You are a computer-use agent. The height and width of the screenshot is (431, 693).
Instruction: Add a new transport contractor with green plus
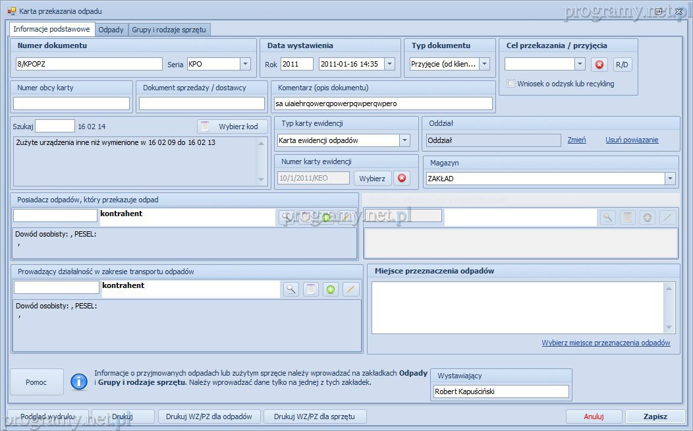point(331,289)
